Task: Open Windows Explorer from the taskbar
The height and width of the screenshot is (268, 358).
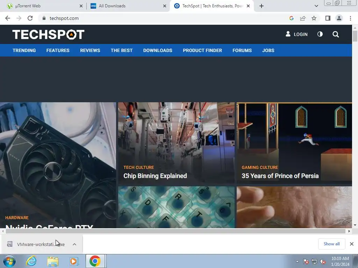Action: pyautogui.click(x=53, y=261)
